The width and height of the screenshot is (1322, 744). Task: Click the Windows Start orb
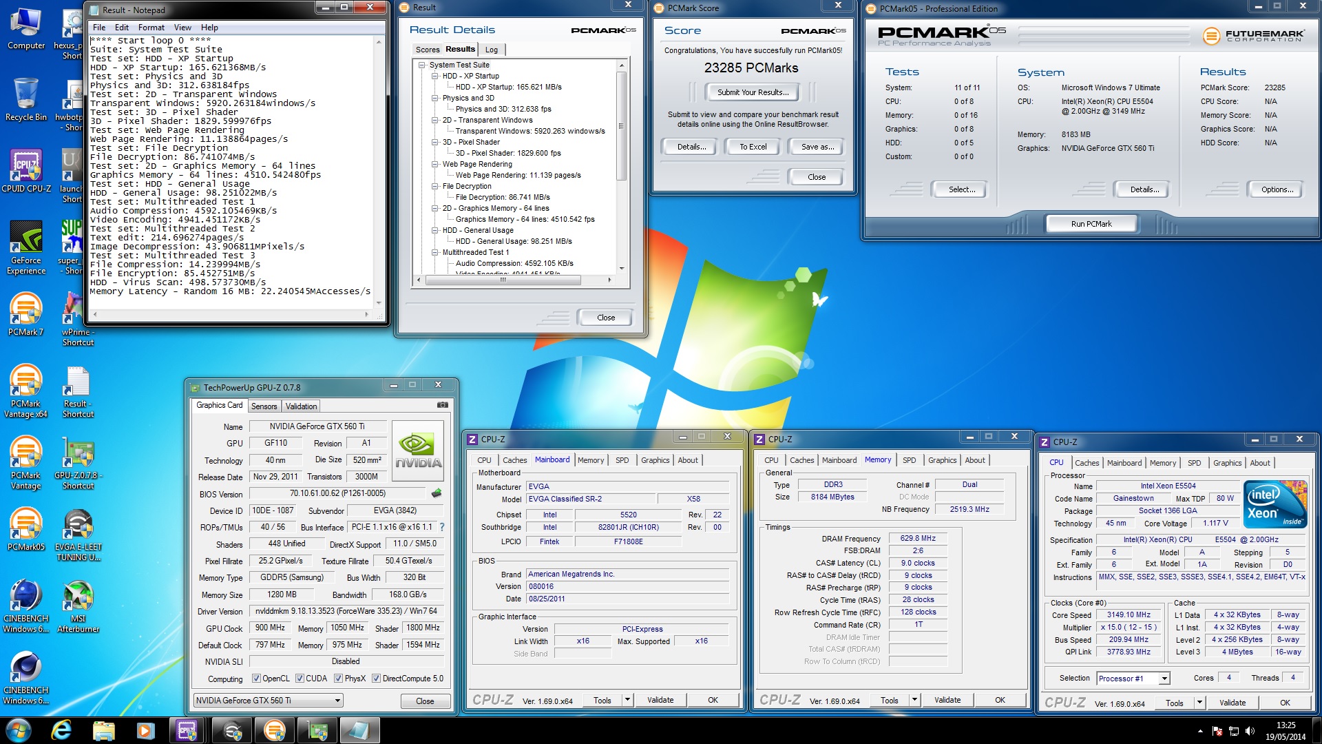click(x=19, y=730)
